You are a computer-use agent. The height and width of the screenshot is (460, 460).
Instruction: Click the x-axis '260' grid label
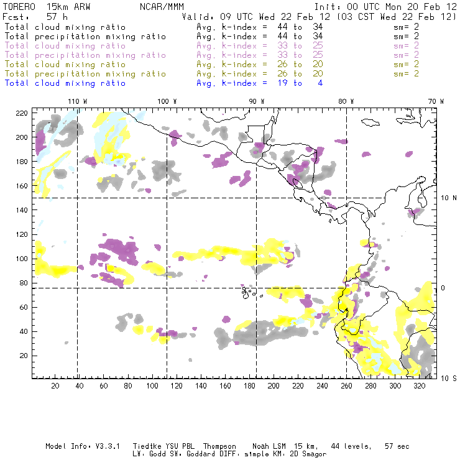point(346,386)
